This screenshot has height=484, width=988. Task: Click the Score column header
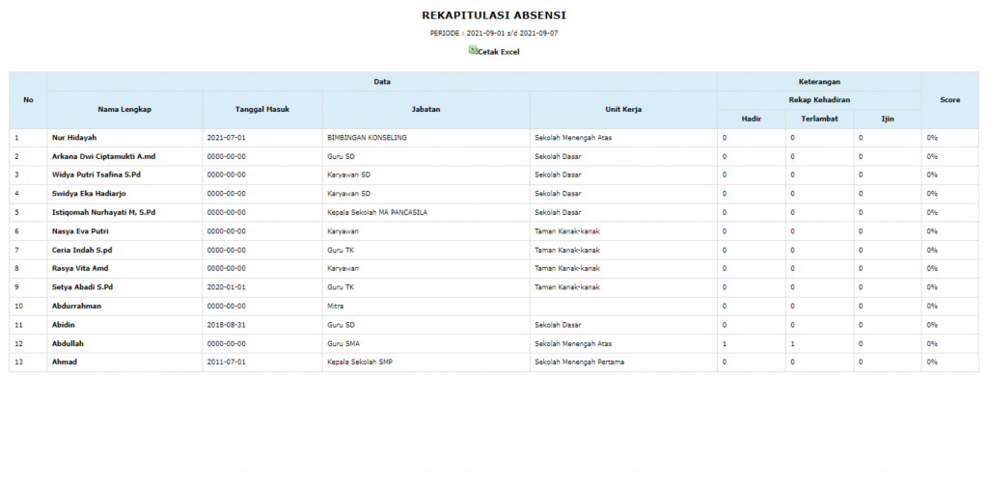pyautogui.click(x=949, y=99)
